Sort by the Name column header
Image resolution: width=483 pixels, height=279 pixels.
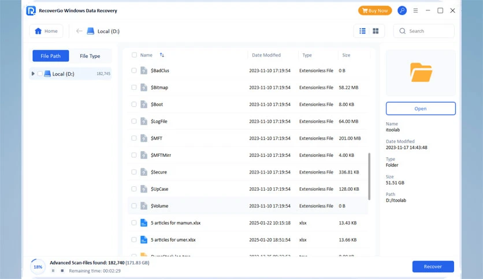(146, 55)
